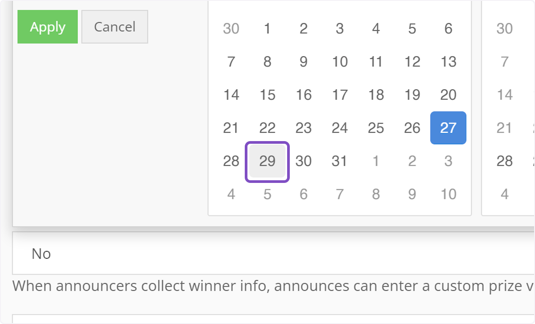Click the Apply button
This screenshot has width=535, height=324.
pos(47,27)
